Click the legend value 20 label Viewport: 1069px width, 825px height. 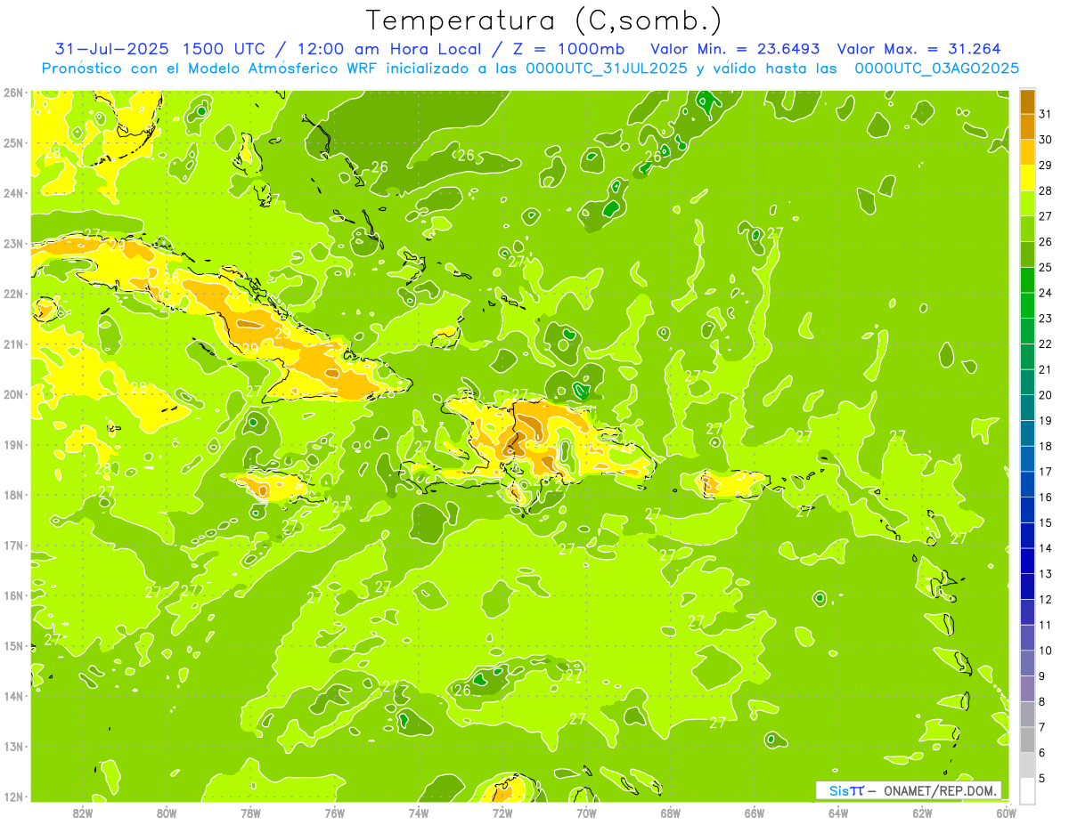(x=1045, y=395)
